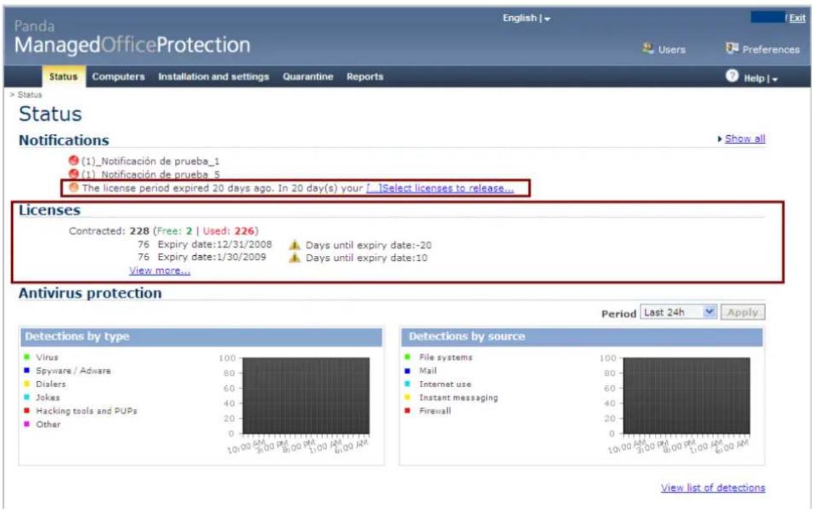Screen dimensions: 814x511
Task: Click orange icon beside license period expired notice
Action: 73,188
